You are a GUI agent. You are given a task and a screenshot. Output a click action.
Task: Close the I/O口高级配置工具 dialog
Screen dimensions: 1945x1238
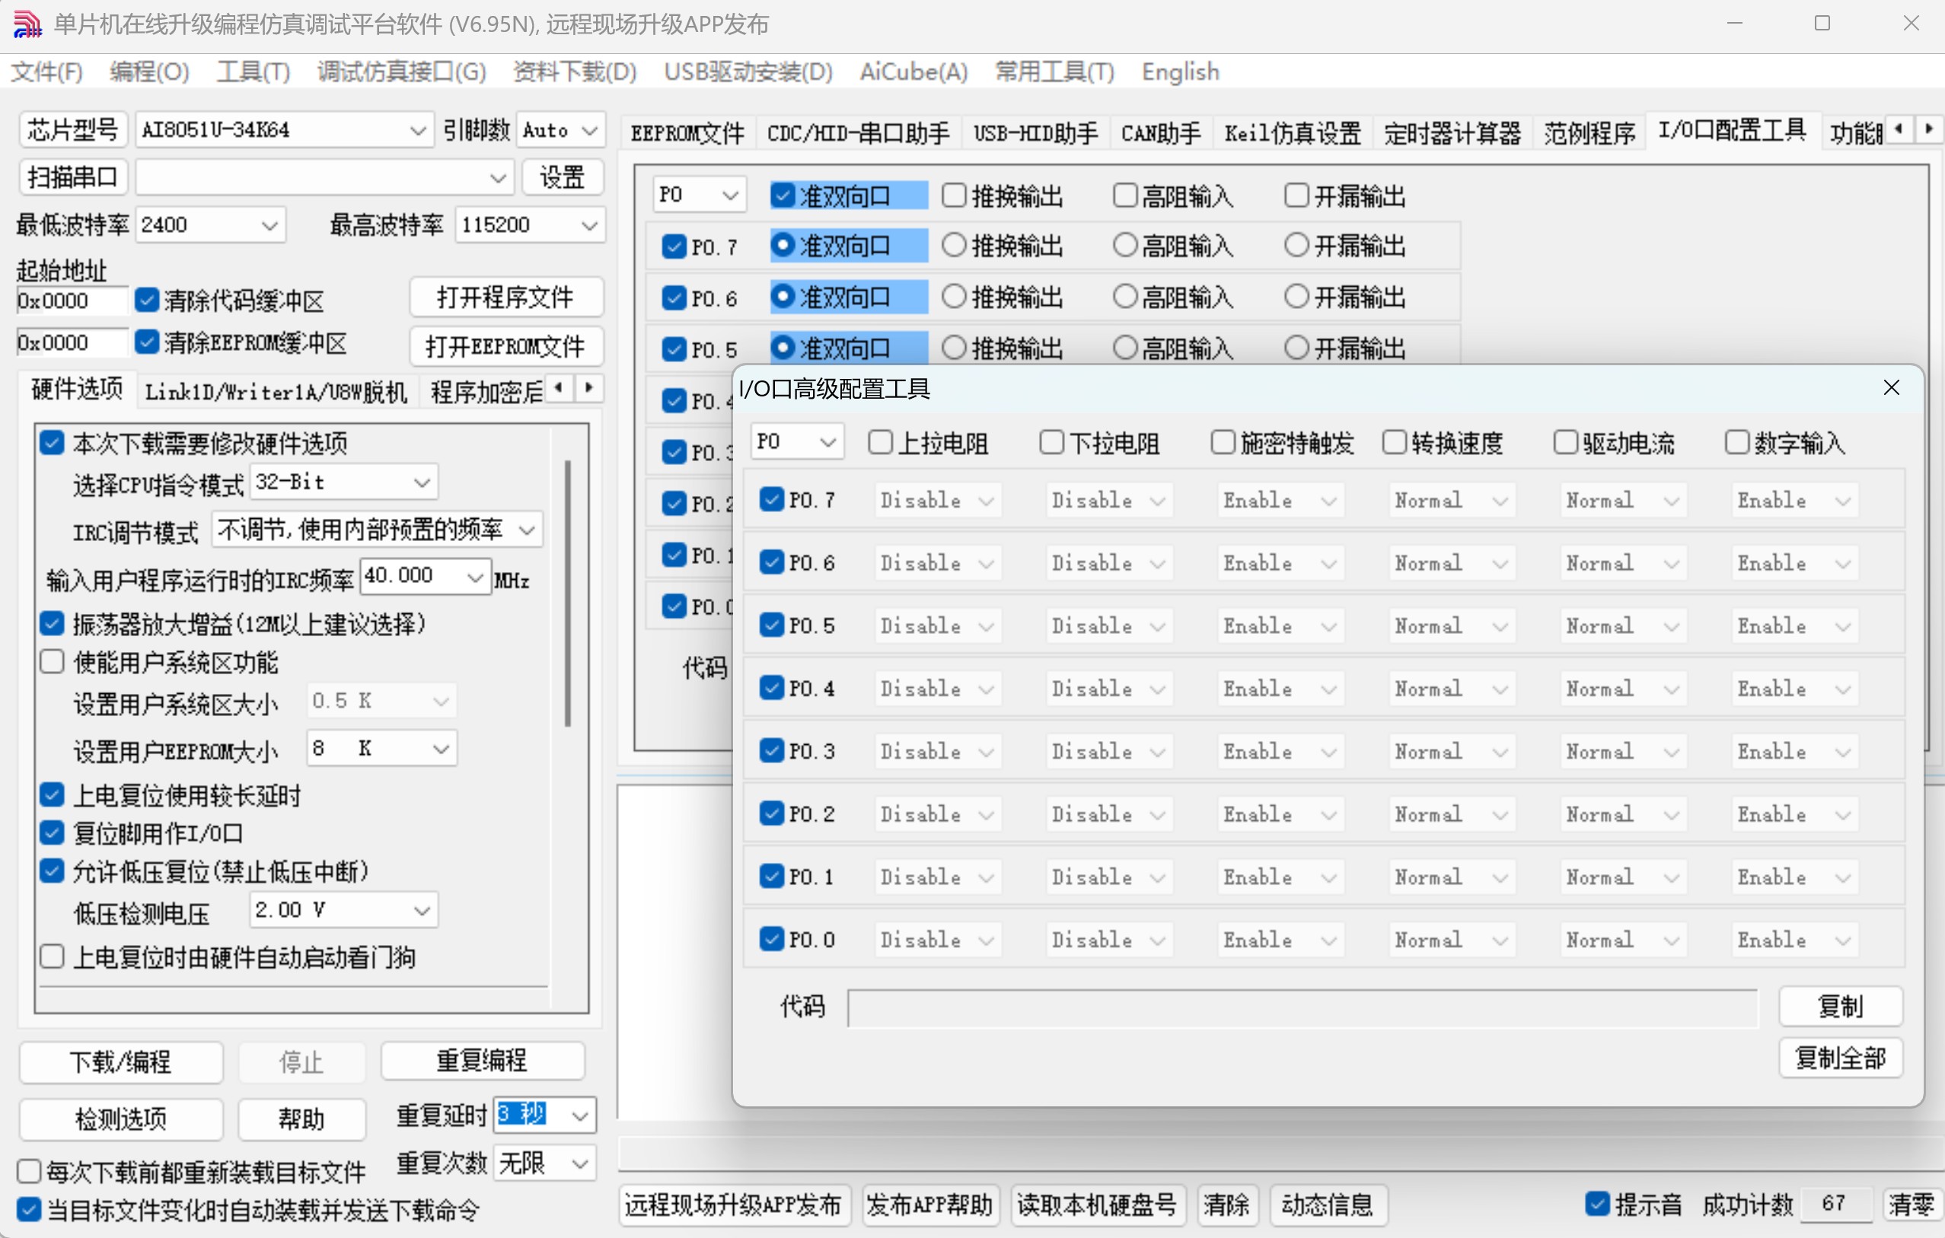[1891, 388]
